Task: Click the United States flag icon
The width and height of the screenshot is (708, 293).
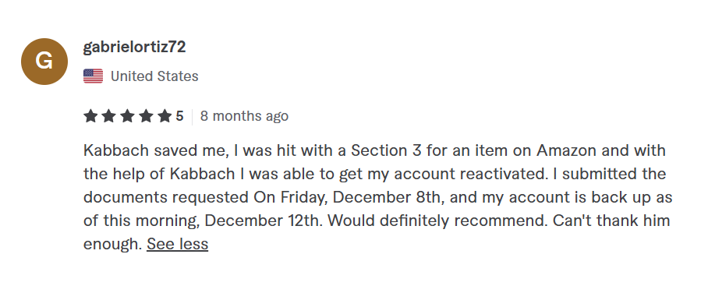Action: point(93,76)
